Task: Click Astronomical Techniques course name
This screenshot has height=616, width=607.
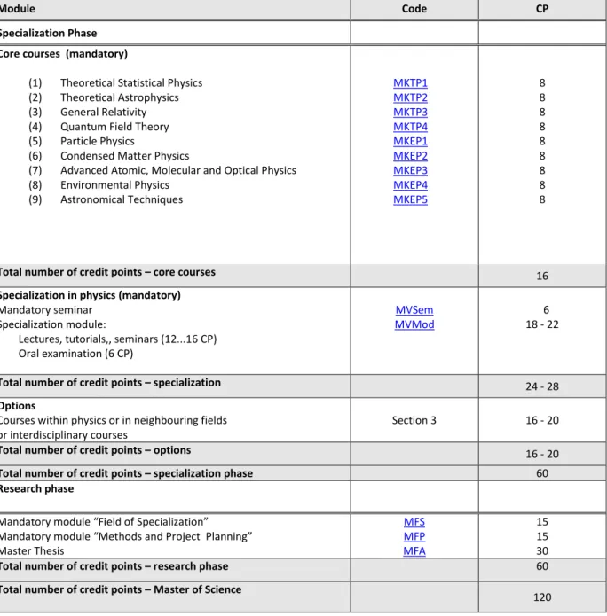Action: point(122,199)
